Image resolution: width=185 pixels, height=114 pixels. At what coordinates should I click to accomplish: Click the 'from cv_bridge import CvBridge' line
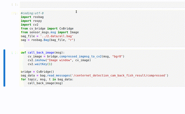click(47, 28)
